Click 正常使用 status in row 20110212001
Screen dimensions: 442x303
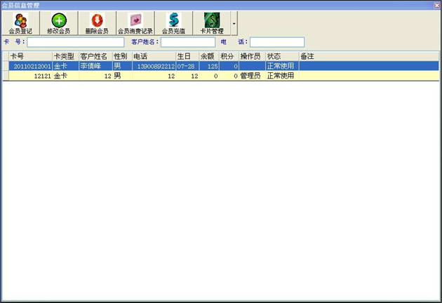point(282,66)
